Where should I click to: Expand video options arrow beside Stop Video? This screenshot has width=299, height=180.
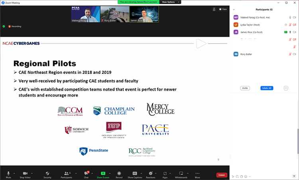click(x=32, y=173)
